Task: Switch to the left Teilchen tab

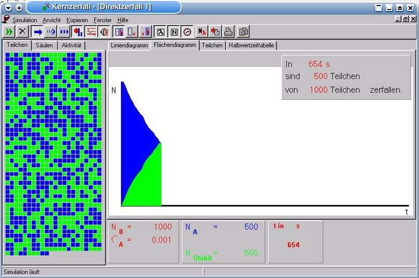Action: (x=17, y=45)
